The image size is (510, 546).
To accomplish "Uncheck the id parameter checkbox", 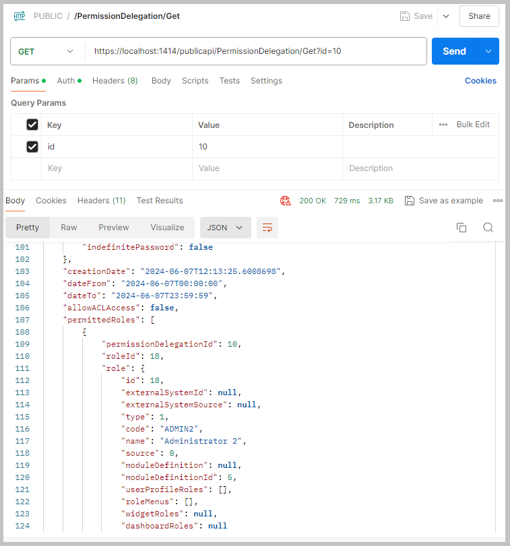I will pyautogui.click(x=32, y=147).
